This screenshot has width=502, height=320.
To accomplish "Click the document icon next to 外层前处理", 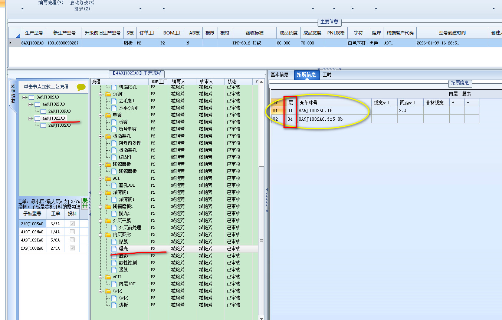I will point(114,228).
